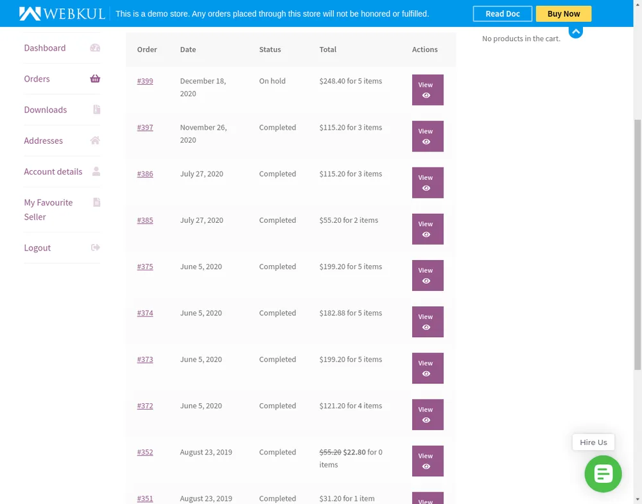Click '$248.40 for 5 items' total
This screenshot has width=642, height=504.
pyautogui.click(x=351, y=81)
